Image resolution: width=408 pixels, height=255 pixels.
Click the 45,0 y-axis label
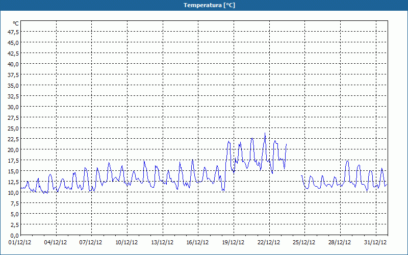(x=13, y=43)
